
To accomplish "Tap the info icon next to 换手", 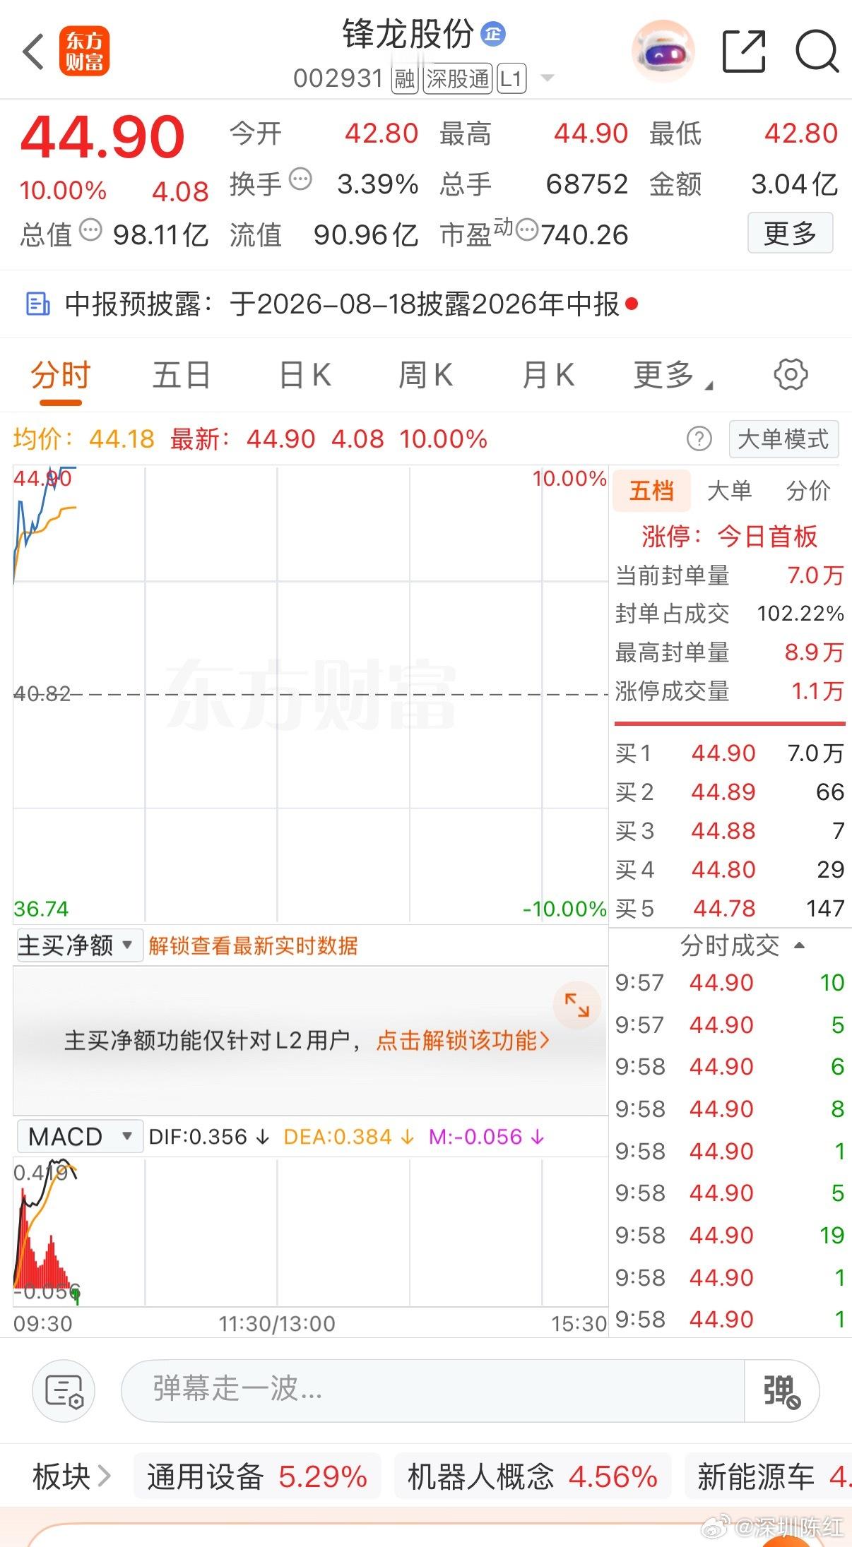I will (x=300, y=179).
